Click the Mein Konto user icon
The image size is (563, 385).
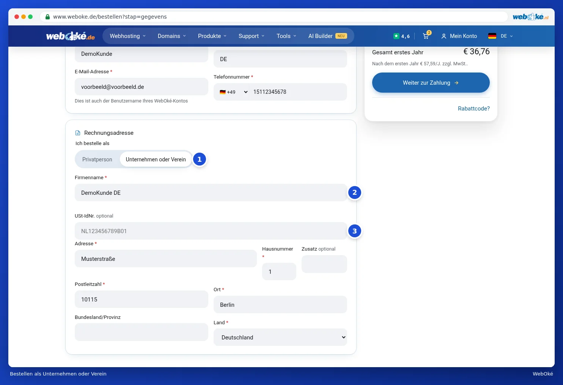(443, 36)
